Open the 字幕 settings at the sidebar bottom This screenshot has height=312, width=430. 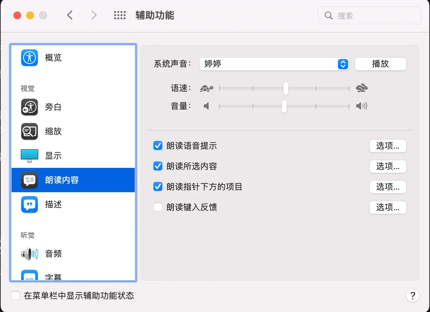53,275
